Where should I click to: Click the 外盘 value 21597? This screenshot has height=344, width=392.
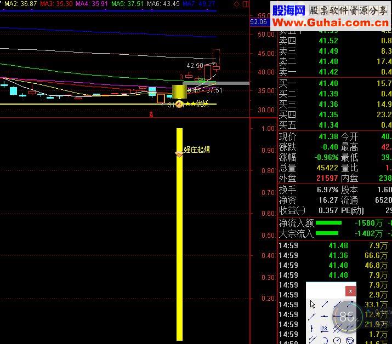click(327, 178)
